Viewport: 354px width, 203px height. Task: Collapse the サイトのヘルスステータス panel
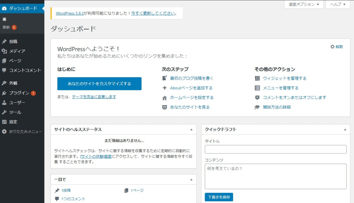(x=191, y=130)
